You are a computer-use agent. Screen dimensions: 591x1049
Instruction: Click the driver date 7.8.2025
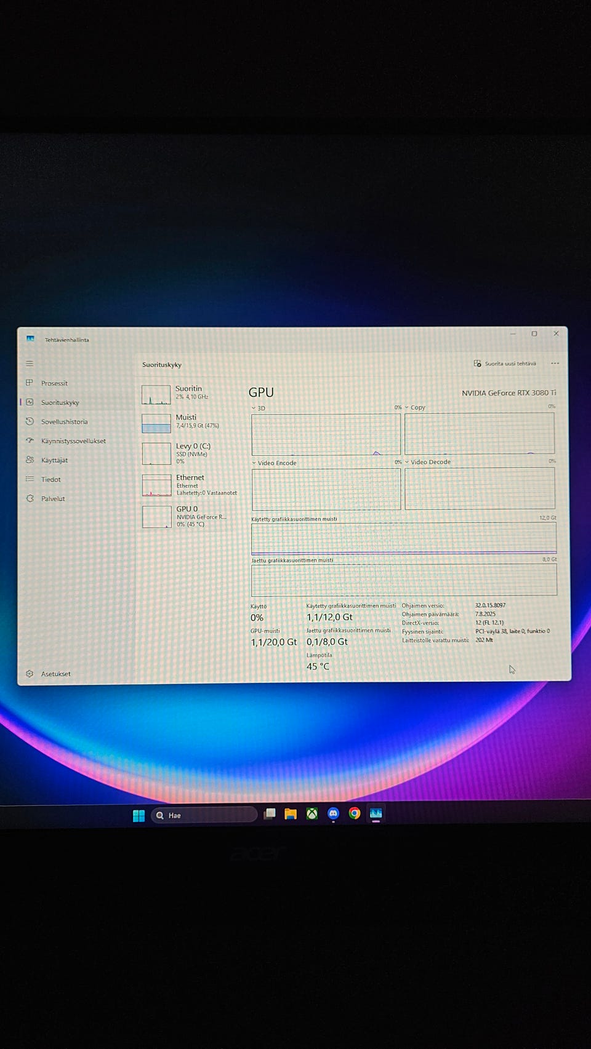485,613
